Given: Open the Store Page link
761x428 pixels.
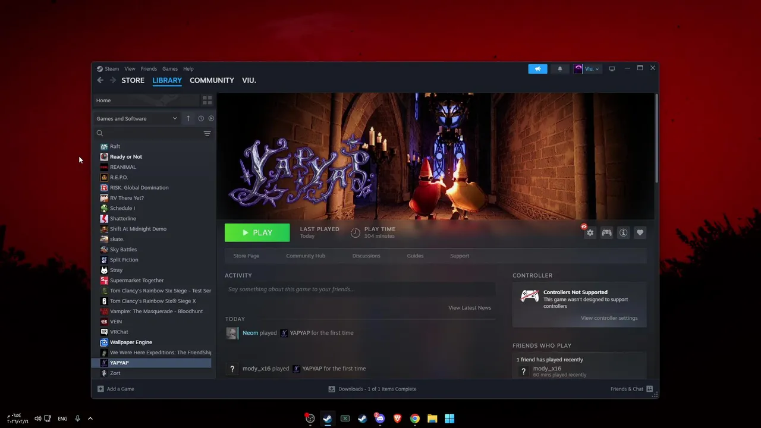Looking at the screenshot, I should coord(246,256).
